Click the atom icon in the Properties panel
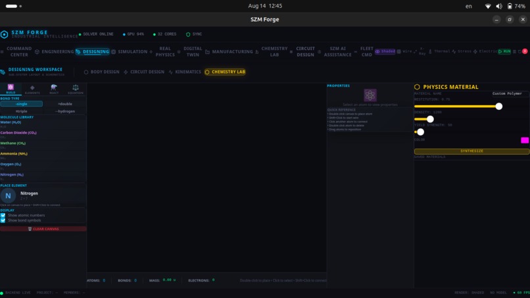530x298 pixels. (370, 95)
